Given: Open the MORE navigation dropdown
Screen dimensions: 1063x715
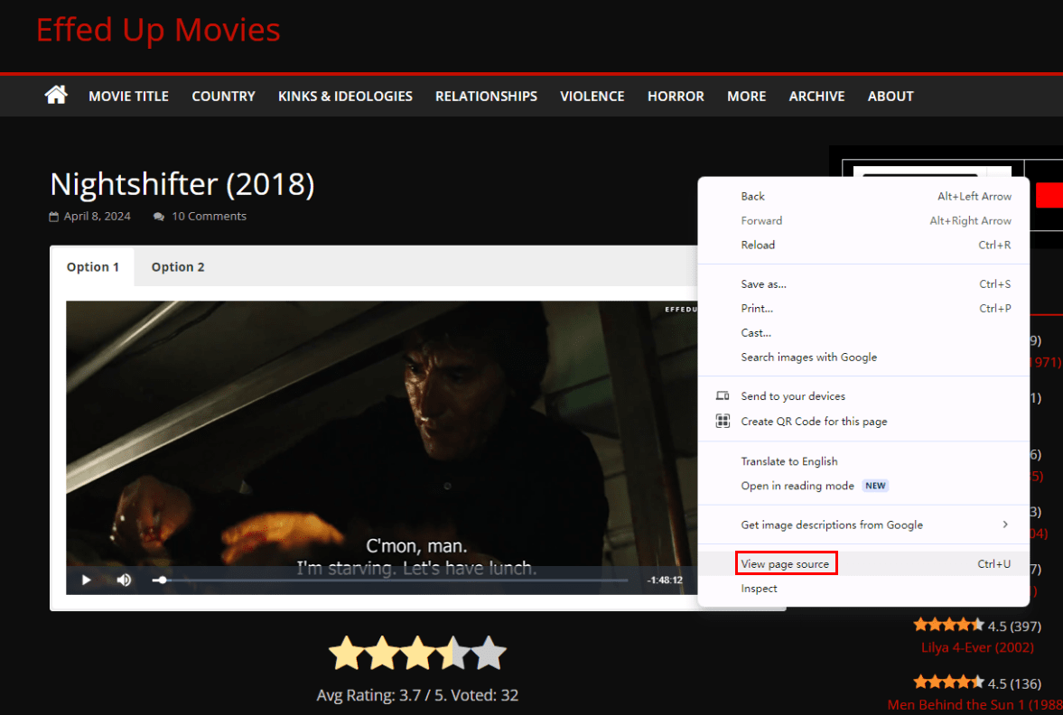Looking at the screenshot, I should (x=746, y=96).
